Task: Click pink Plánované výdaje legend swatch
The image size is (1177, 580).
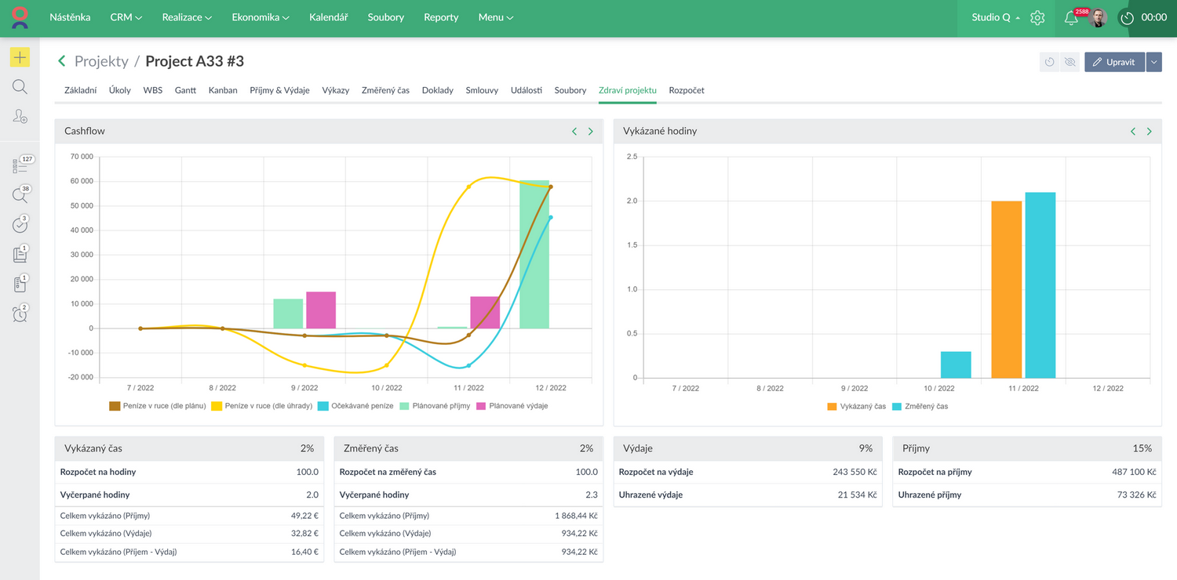Action: [481, 406]
